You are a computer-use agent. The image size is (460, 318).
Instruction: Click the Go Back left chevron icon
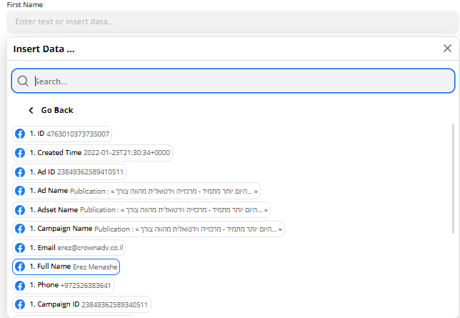[31, 111]
